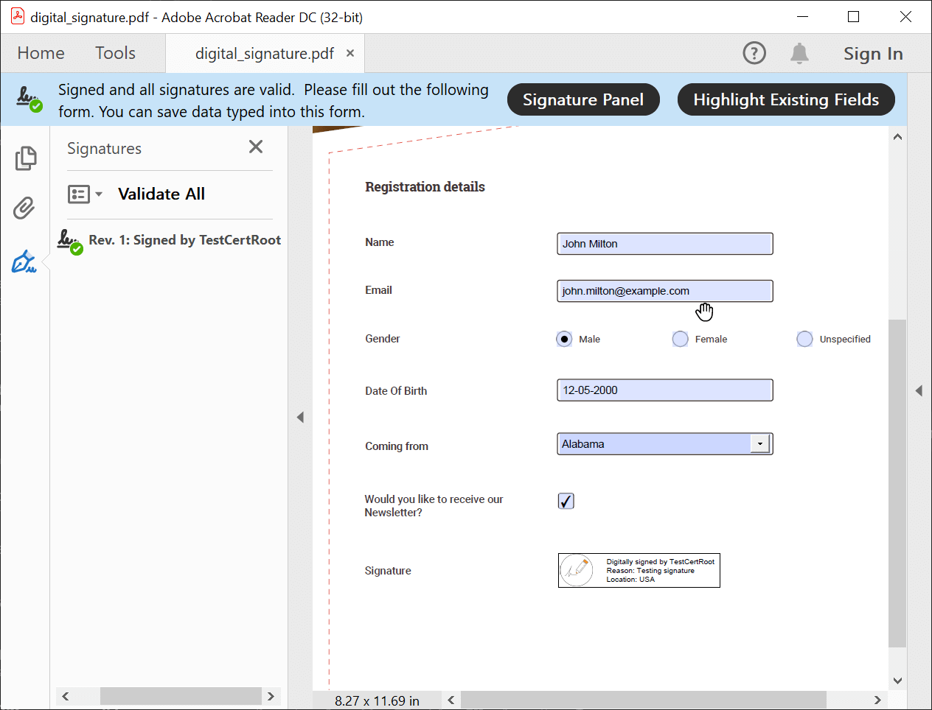Click the digital signature stamp field
This screenshot has height=710, width=932.
pos(639,571)
